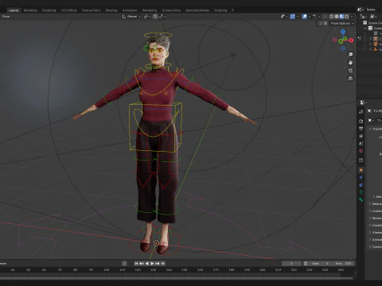382x286 pixels.
Task: Open the orange Object properties tab
Action: click(361, 170)
